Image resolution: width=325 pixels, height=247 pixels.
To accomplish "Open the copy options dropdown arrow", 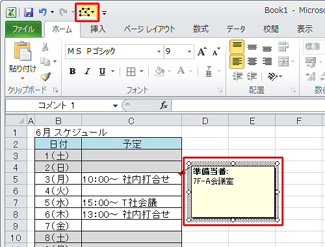I will tap(55, 62).
